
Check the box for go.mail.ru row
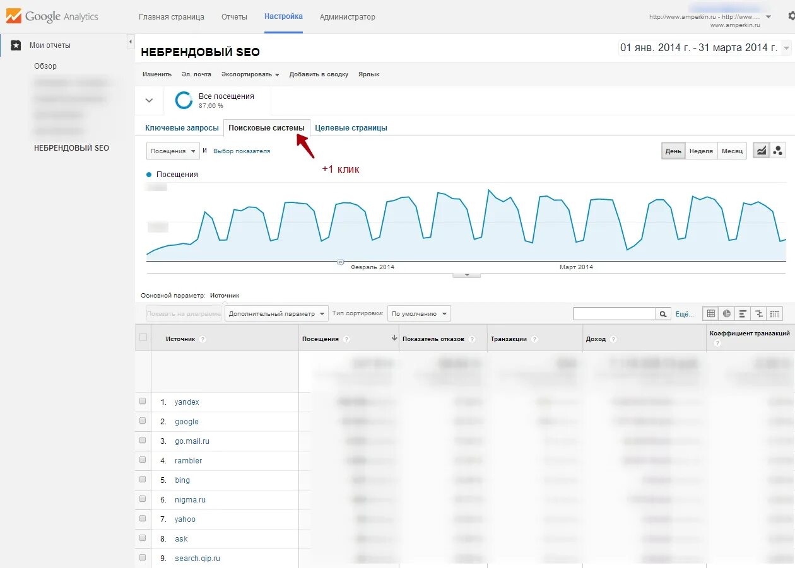[x=143, y=440]
